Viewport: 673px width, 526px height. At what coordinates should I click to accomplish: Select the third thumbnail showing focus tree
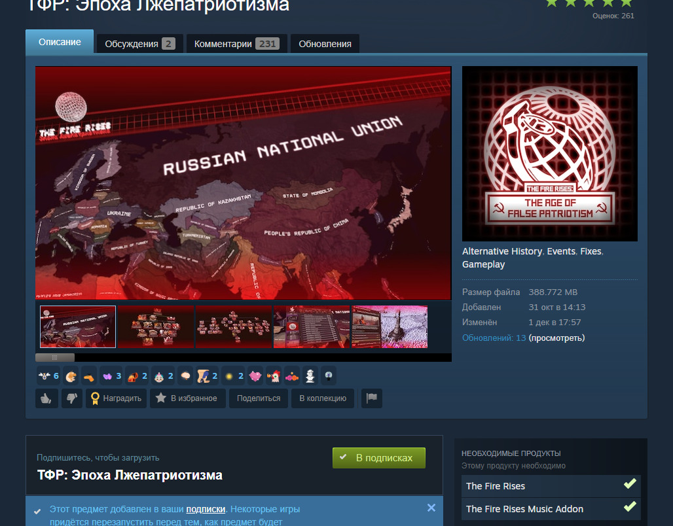coord(234,326)
